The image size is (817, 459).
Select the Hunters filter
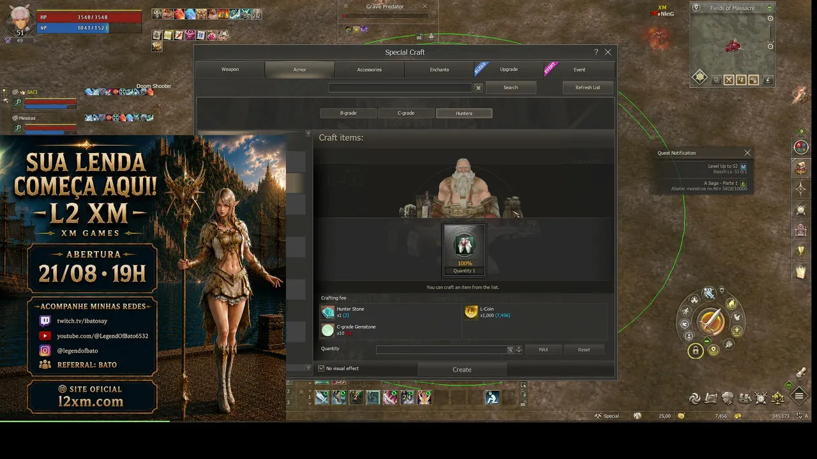click(464, 113)
